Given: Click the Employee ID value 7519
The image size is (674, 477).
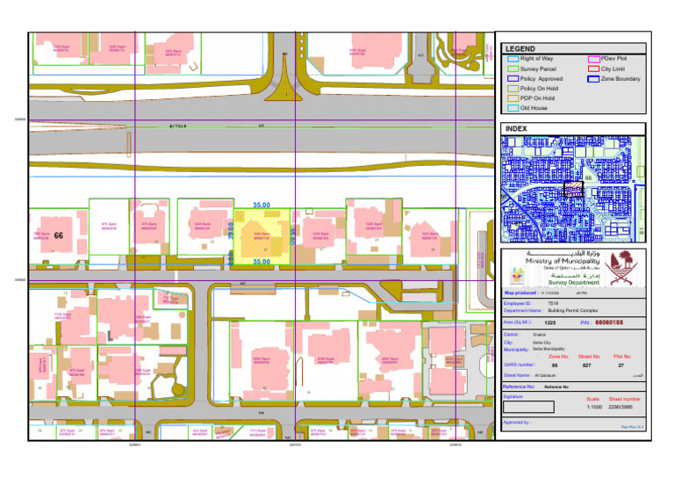Looking at the screenshot, I should pyautogui.click(x=553, y=303).
